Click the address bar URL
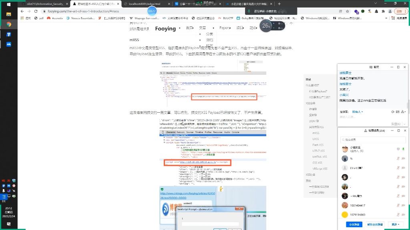The width and height of the screenshot is (410, 230). pyautogui.click(x=83, y=11)
